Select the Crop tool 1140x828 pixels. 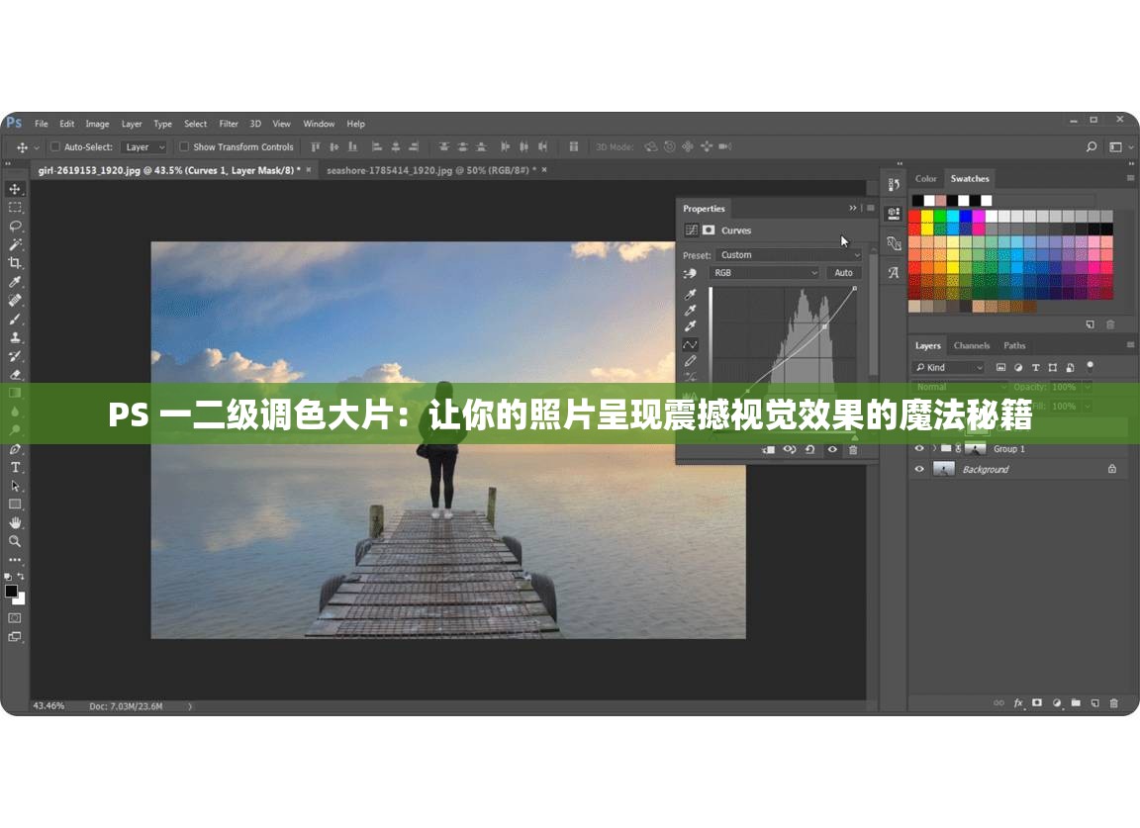15,263
